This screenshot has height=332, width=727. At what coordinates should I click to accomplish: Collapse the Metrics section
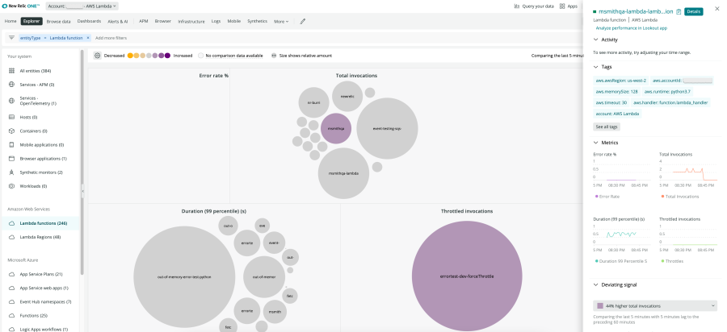point(596,143)
